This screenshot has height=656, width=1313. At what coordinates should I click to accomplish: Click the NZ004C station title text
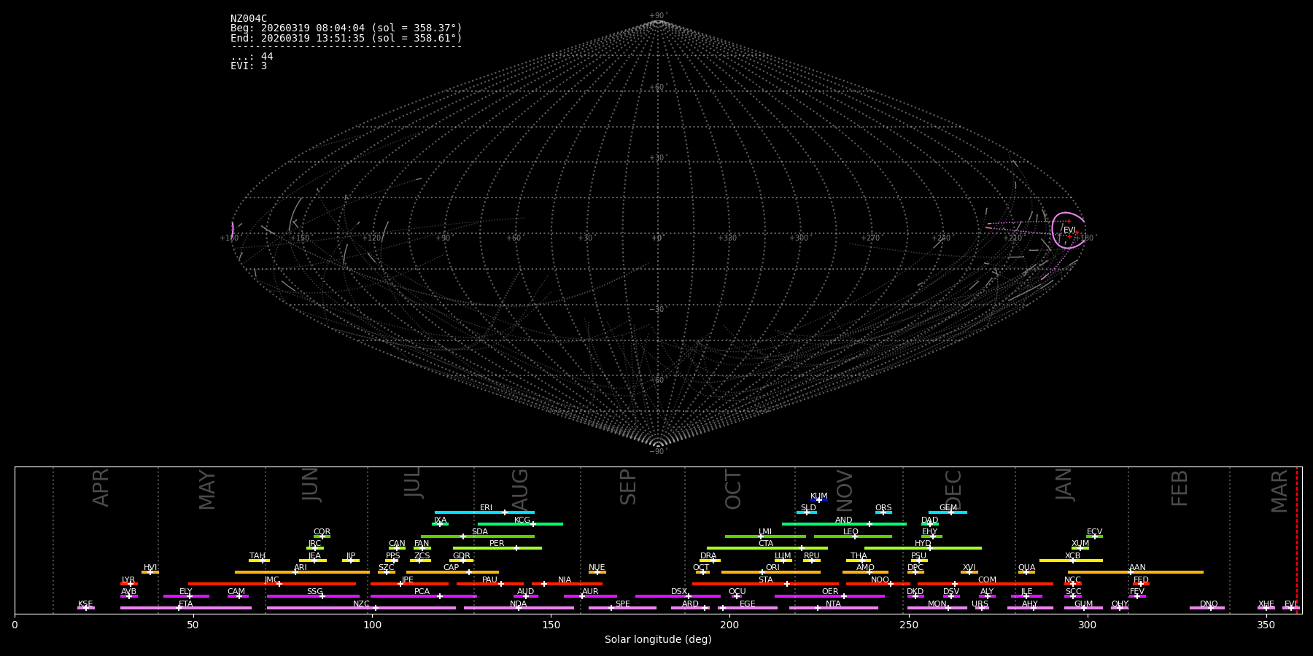(x=249, y=19)
